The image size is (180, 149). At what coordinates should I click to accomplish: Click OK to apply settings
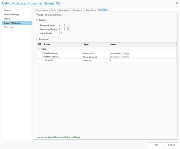[x=156, y=145]
